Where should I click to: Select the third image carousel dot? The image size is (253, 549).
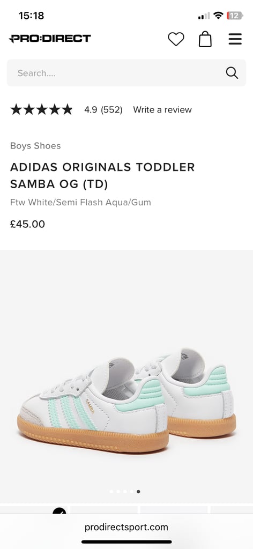coord(125,492)
